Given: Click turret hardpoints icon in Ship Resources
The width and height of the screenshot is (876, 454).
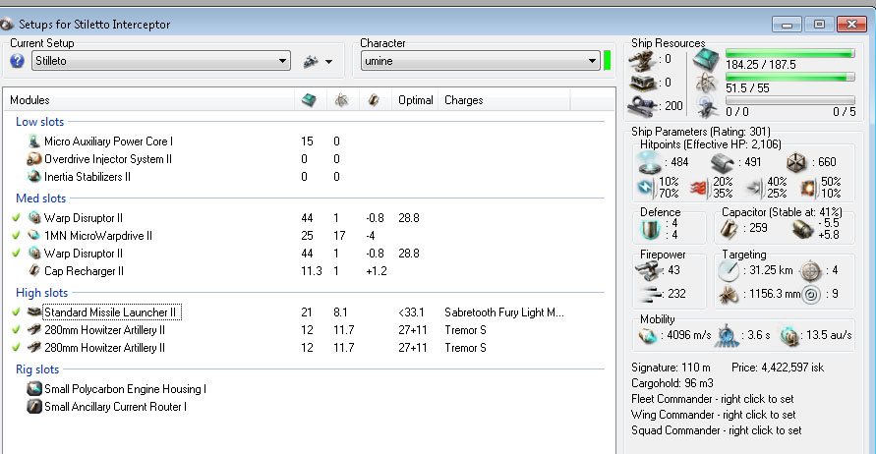Looking at the screenshot, I should pos(642,59).
